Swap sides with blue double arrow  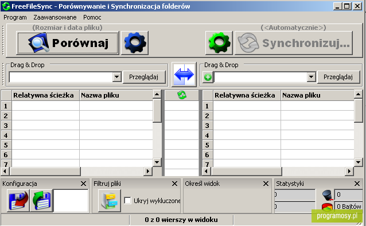coord(184,75)
